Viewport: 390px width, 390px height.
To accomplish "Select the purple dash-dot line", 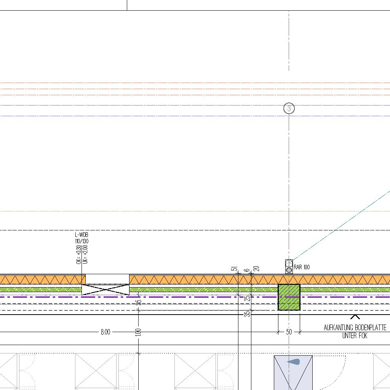I will point(190,297).
